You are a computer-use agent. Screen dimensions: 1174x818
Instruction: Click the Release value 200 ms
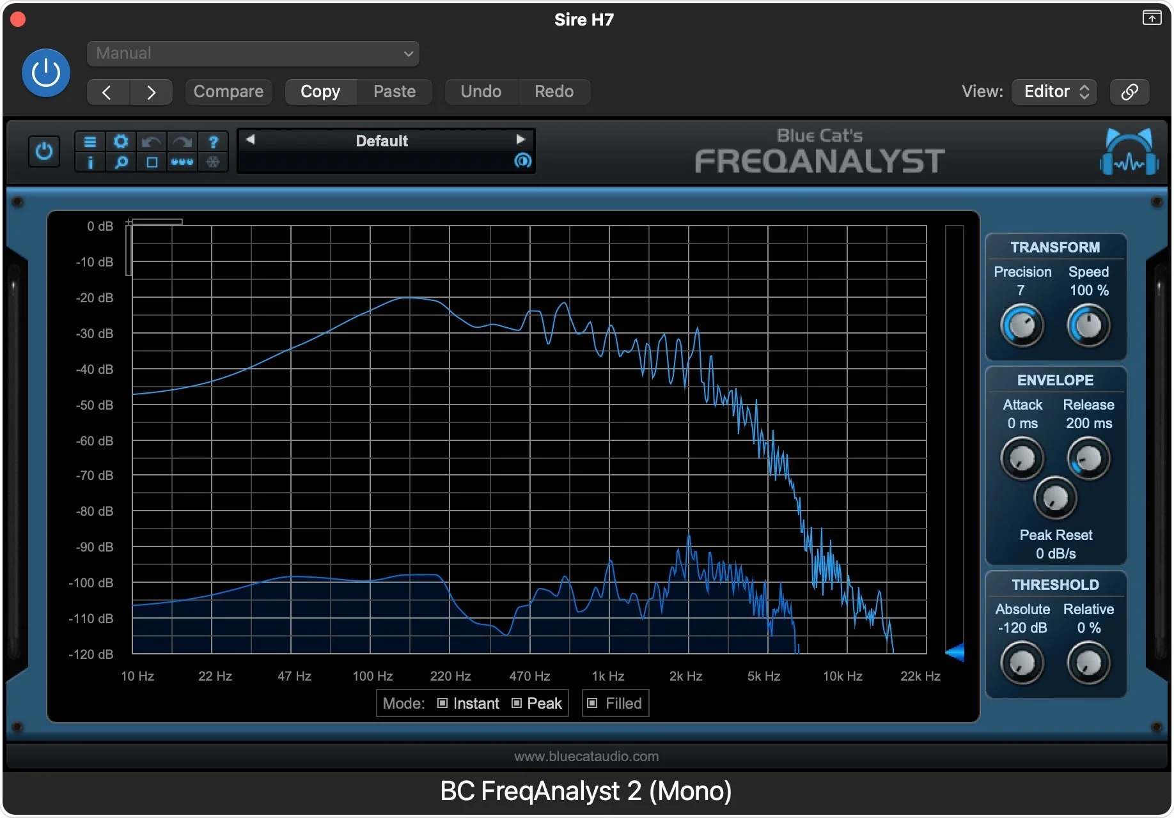[1089, 423]
